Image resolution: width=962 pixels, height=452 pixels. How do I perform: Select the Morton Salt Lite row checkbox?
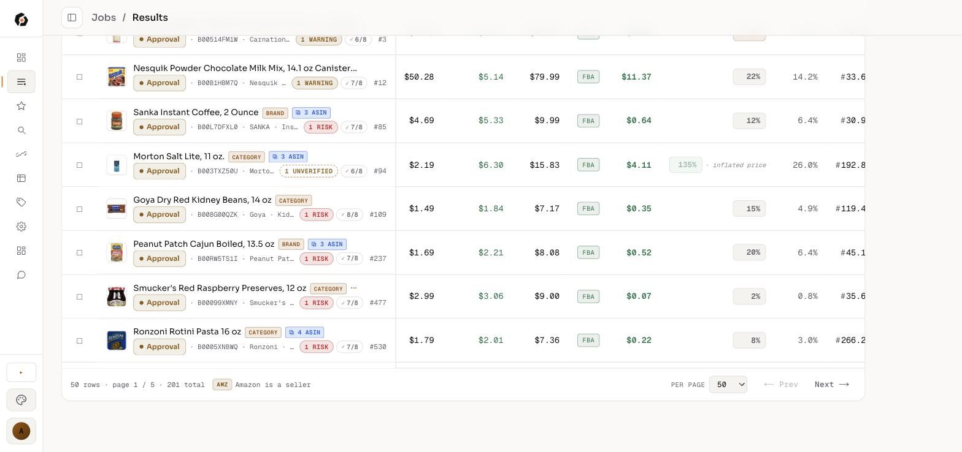[x=79, y=165]
